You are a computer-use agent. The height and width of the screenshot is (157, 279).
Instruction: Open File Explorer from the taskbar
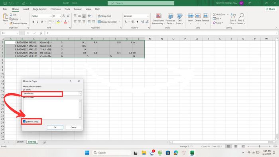click(144, 153)
